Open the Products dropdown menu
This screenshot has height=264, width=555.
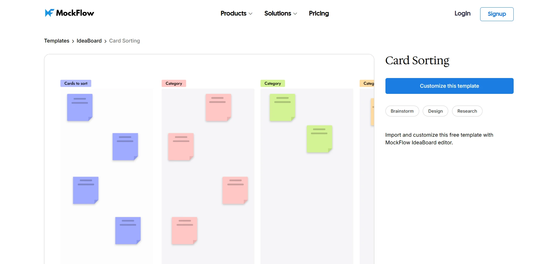233,13
